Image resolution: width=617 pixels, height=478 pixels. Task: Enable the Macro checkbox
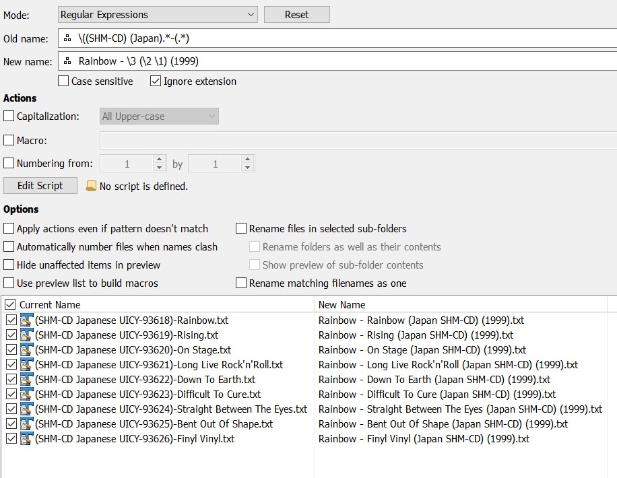pyautogui.click(x=9, y=140)
